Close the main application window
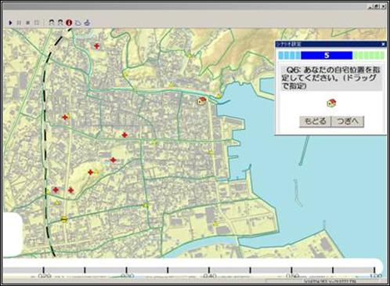This screenshot has width=390, height=286. click(x=384, y=7)
